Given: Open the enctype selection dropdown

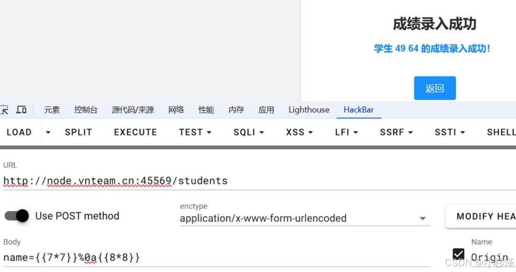Looking at the screenshot, I should (422, 218).
